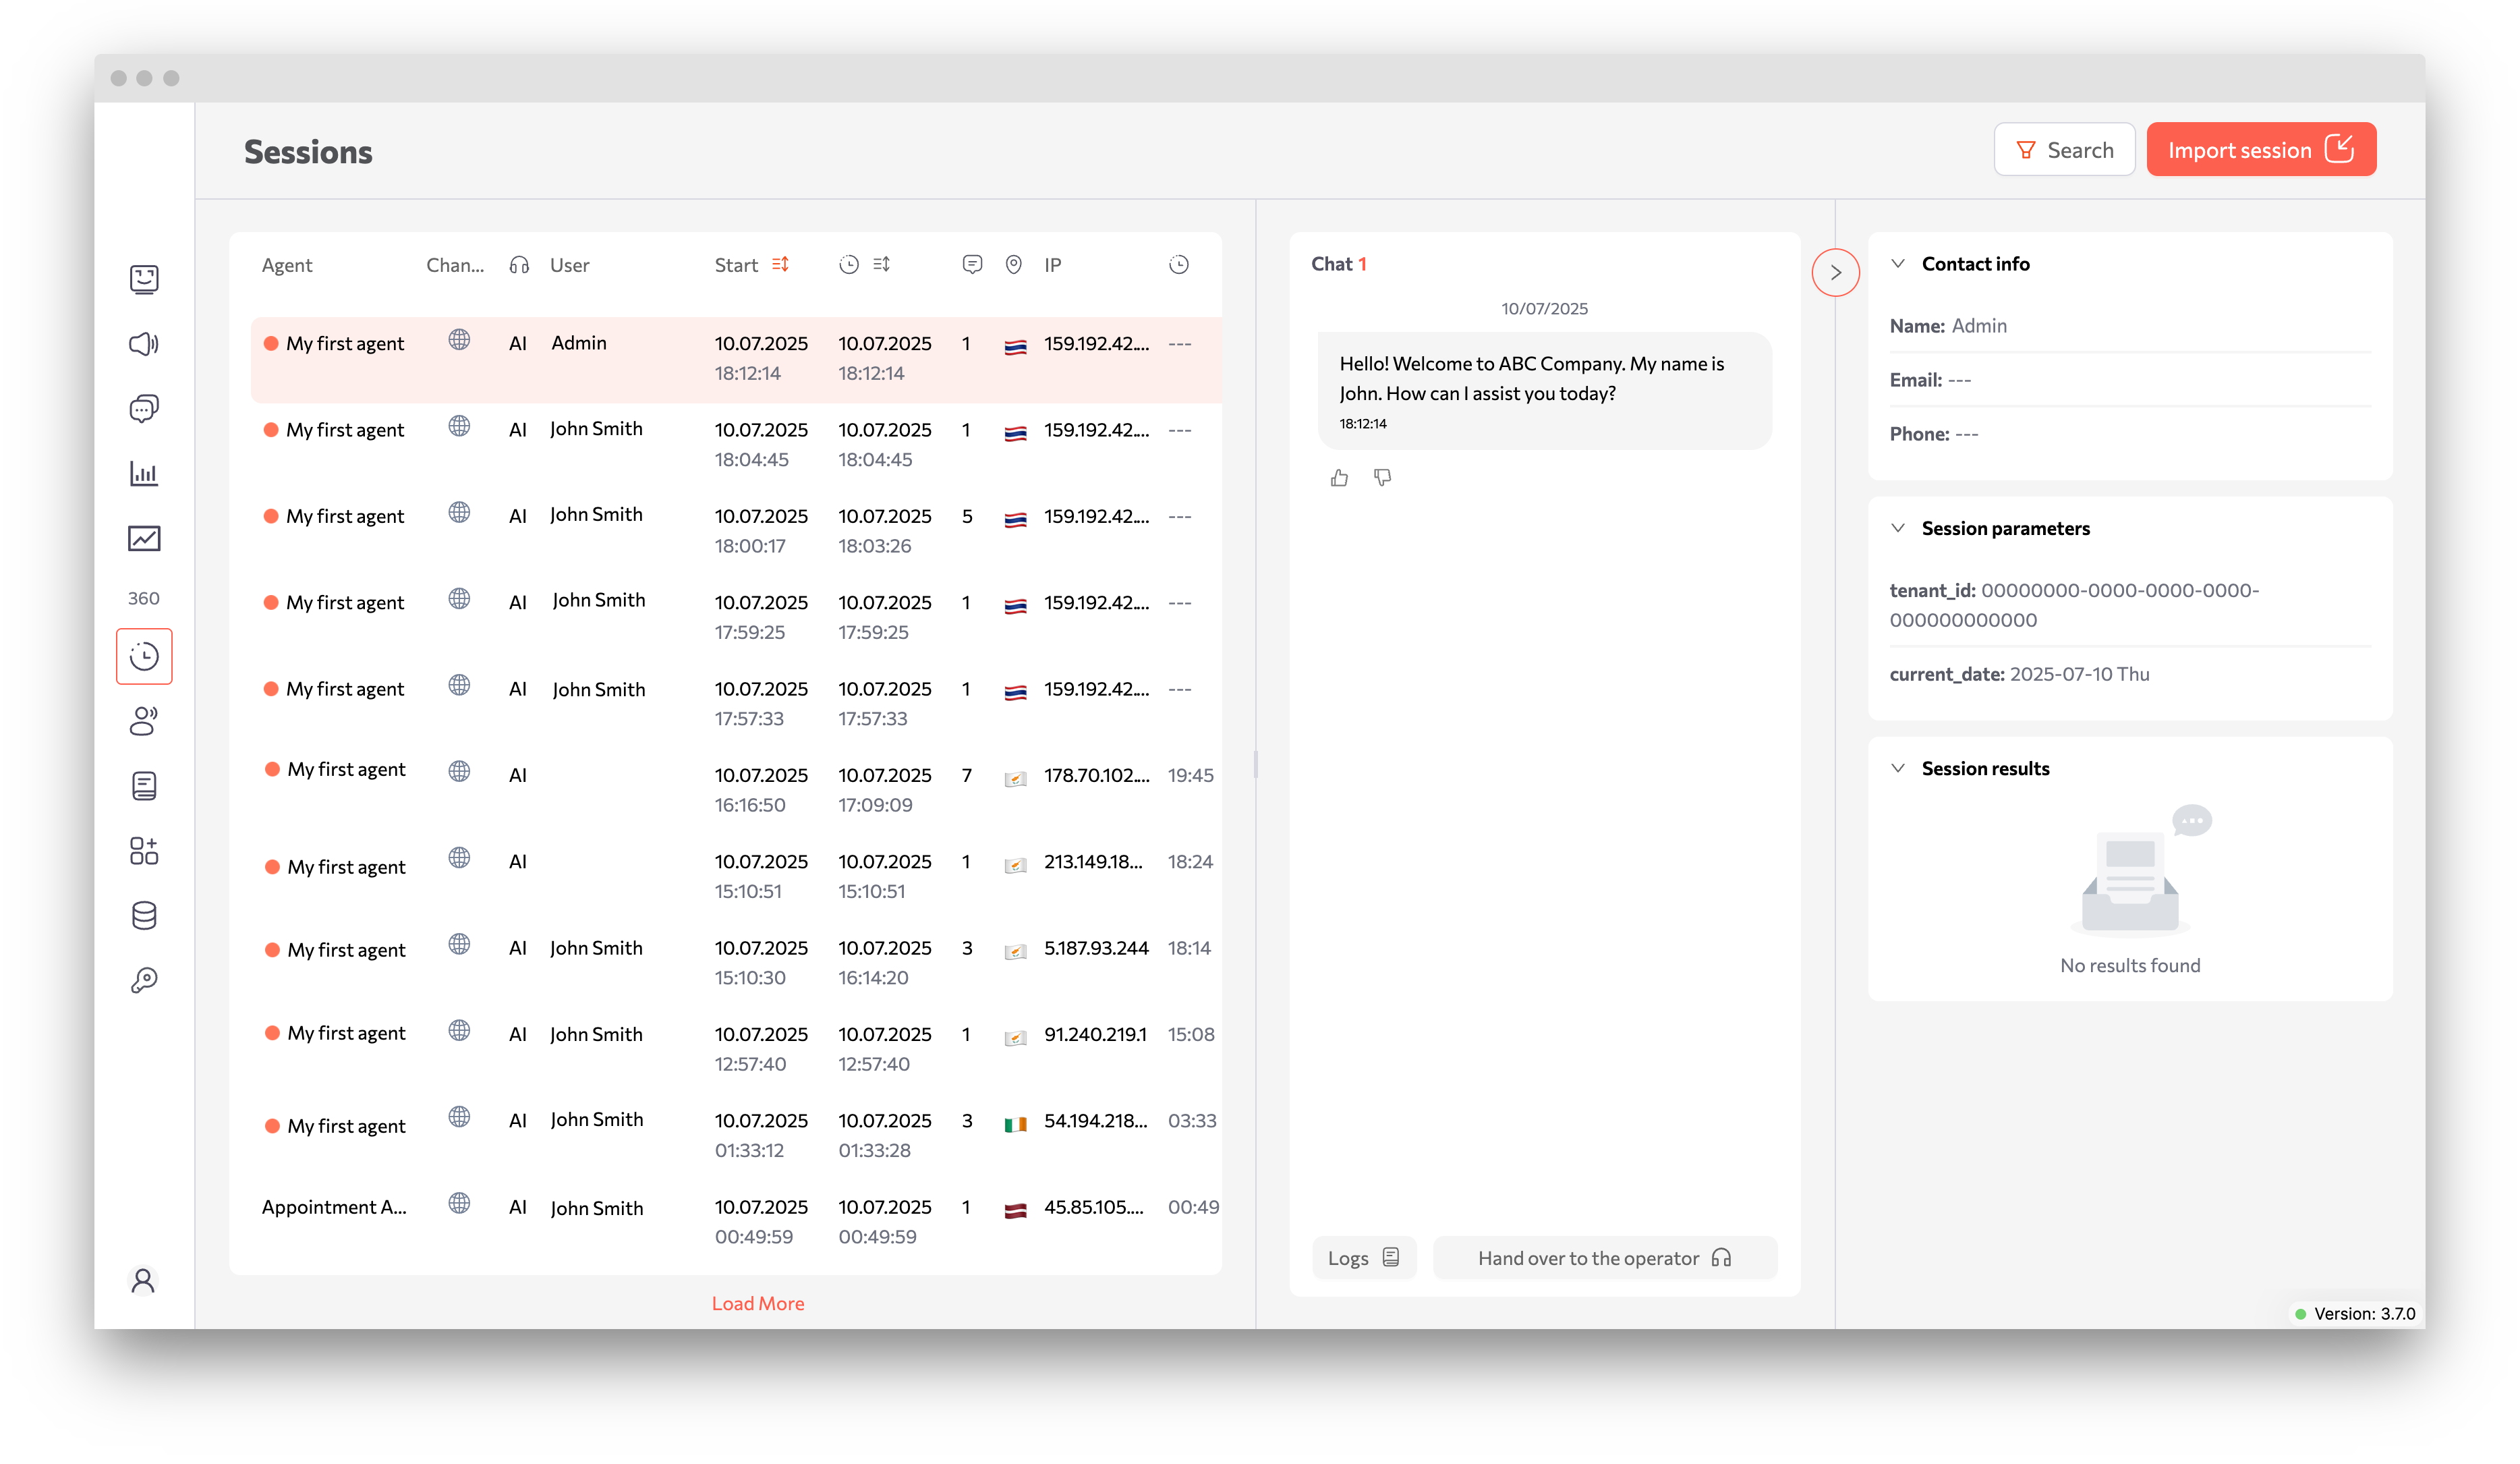Click the key icon in sidebar
Image resolution: width=2520 pixels, height=1464 pixels.
click(144, 980)
